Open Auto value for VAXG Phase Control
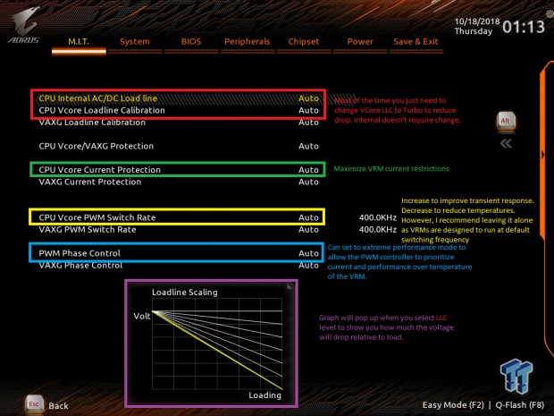Image resolution: width=554 pixels, height=416 pixels. [308, 266]
